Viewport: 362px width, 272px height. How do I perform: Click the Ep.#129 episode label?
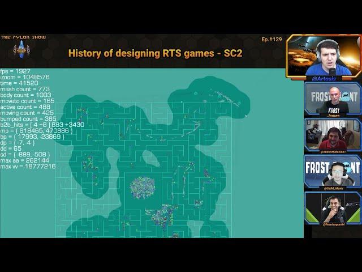coord(271,39)
